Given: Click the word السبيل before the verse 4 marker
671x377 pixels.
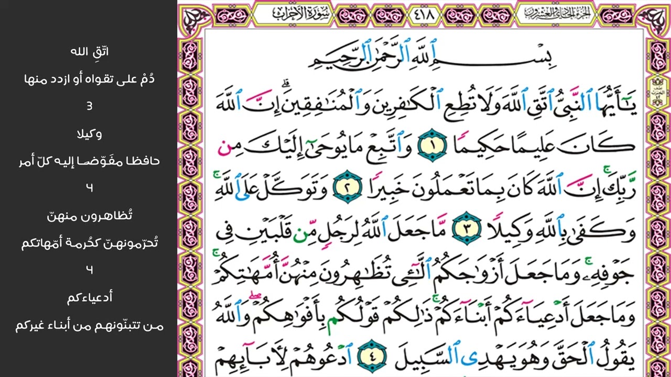Looking at the screenshot, I should [x=427, y=358].
